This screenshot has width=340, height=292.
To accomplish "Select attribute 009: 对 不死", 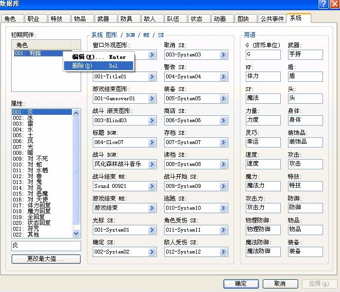I will (x=42, y=159).
